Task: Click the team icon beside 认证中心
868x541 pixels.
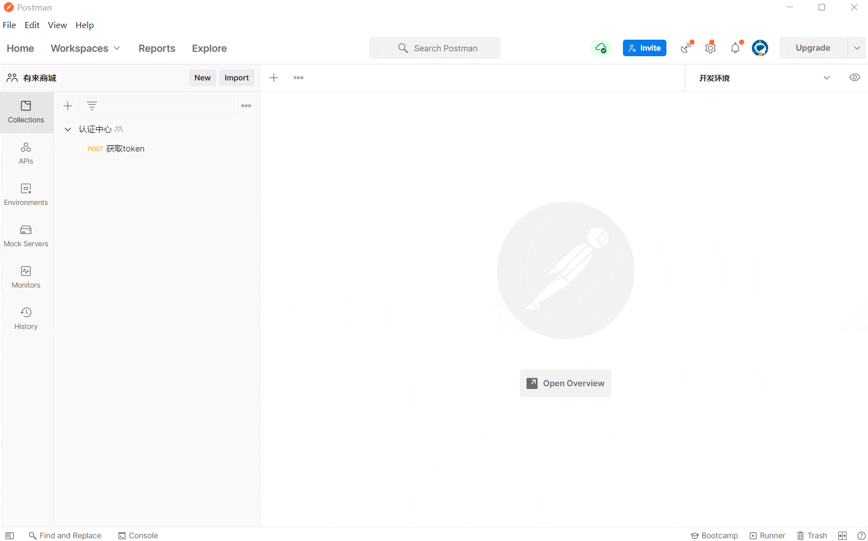Action: pos(118,129)
